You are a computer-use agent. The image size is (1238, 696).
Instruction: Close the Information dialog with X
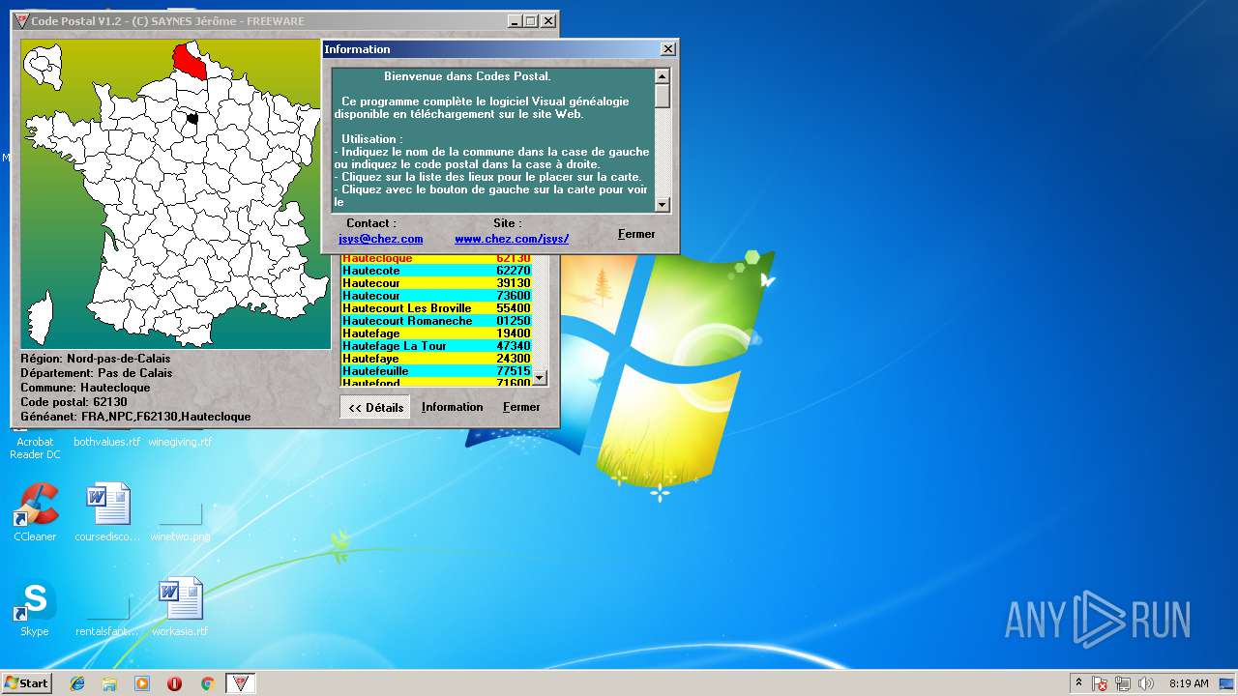668,49
